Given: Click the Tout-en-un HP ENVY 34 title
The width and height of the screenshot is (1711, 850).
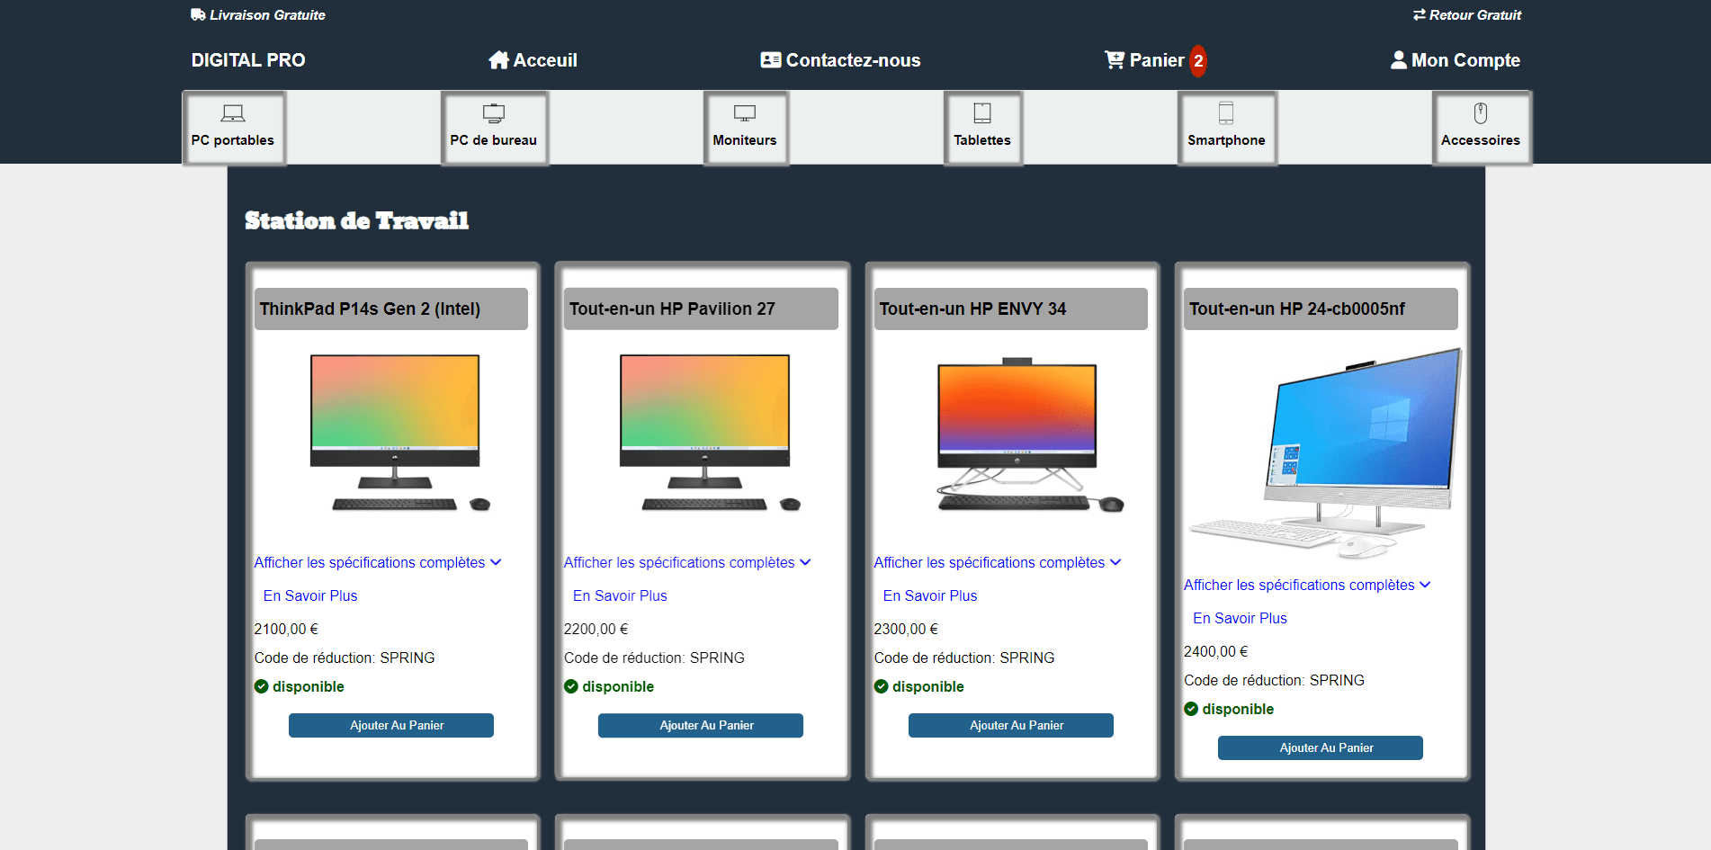Looking at the screenshot, I should point(972,309).
